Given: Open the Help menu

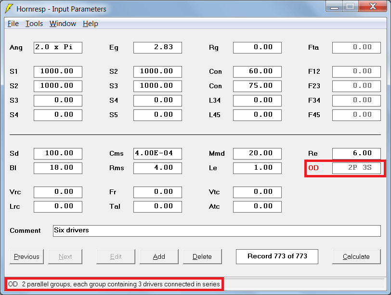Looking at the screenshot, I should click(90, 24).
